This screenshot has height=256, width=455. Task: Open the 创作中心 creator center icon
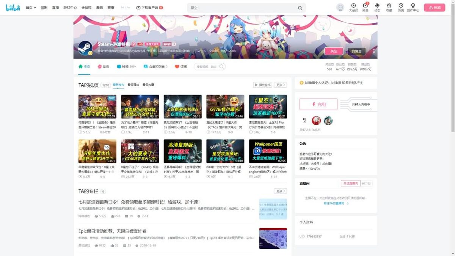coord(413,8)
